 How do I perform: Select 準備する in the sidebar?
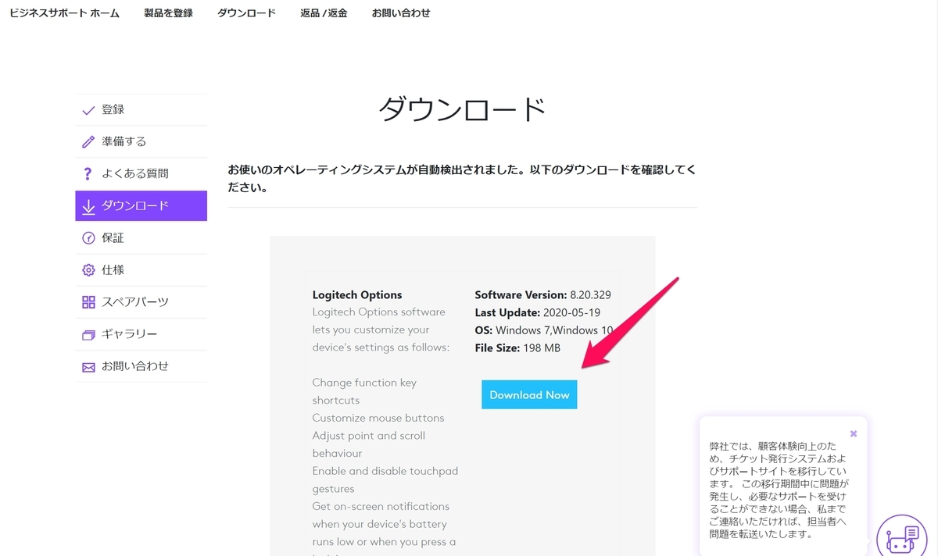tap(141, 142)
